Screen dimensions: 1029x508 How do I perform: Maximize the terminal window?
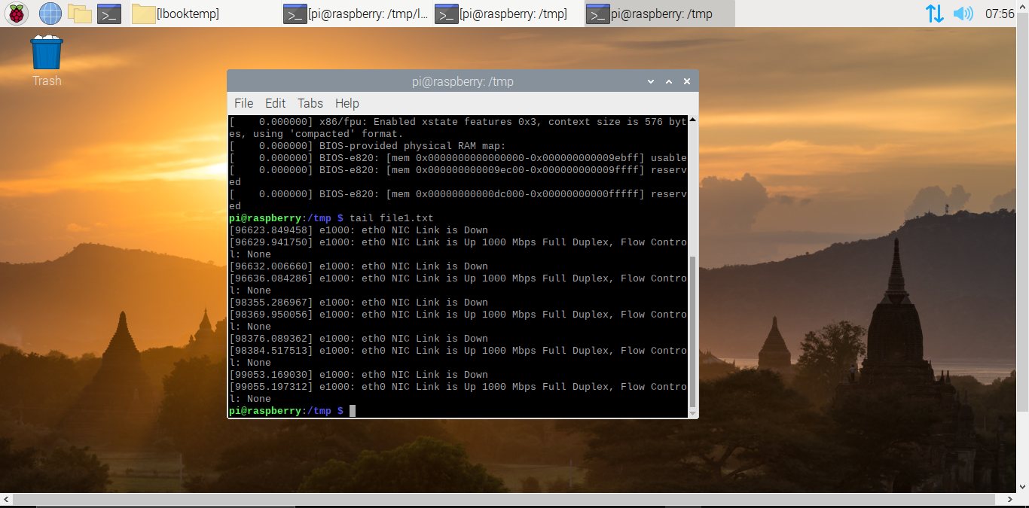[669, 81]
